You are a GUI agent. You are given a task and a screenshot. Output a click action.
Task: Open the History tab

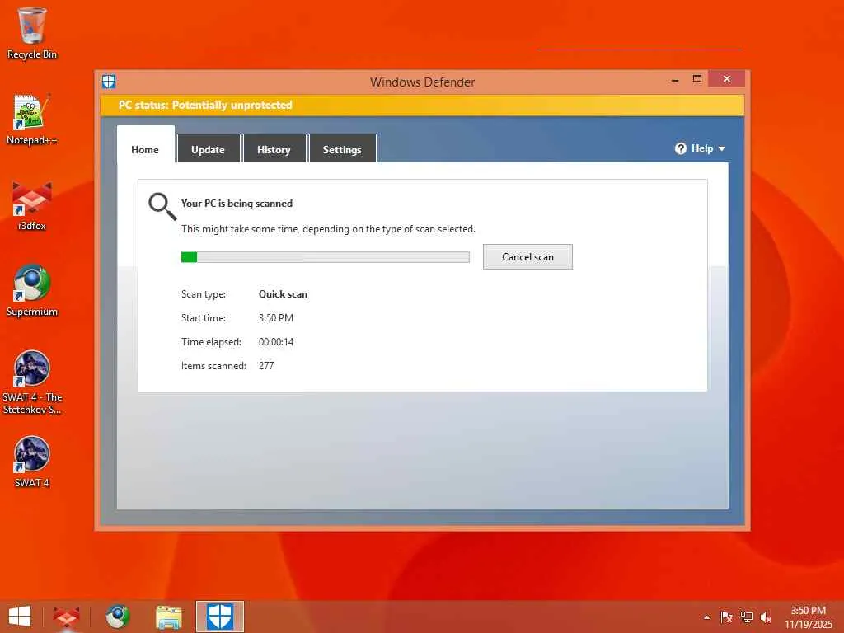coord(274,149)
